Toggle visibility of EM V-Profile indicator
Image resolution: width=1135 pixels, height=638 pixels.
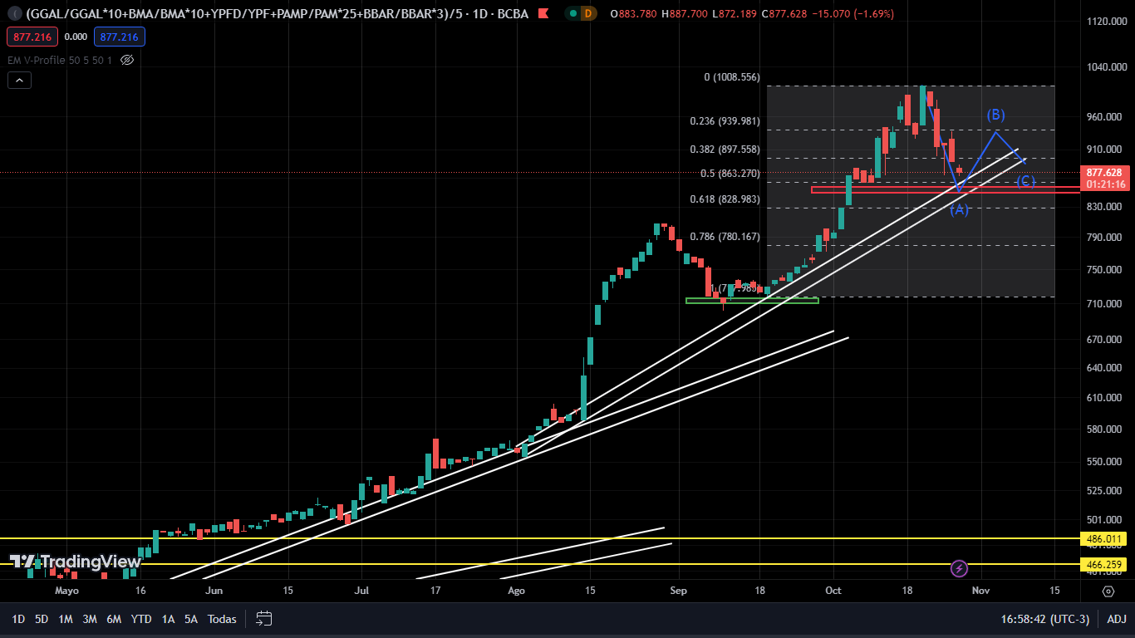click(127, 60)
